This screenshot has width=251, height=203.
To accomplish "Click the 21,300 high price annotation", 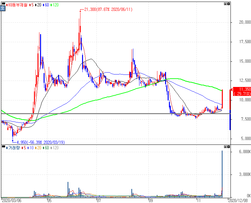I will click(x=108, y=9).
